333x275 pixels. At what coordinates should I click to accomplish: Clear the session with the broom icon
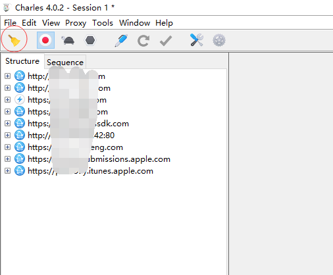[x=14, y=40]
